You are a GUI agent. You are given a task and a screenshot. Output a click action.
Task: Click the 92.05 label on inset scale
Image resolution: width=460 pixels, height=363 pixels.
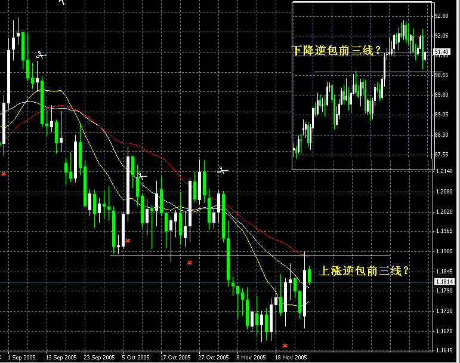pyautogui.click(x=442, y=35)
